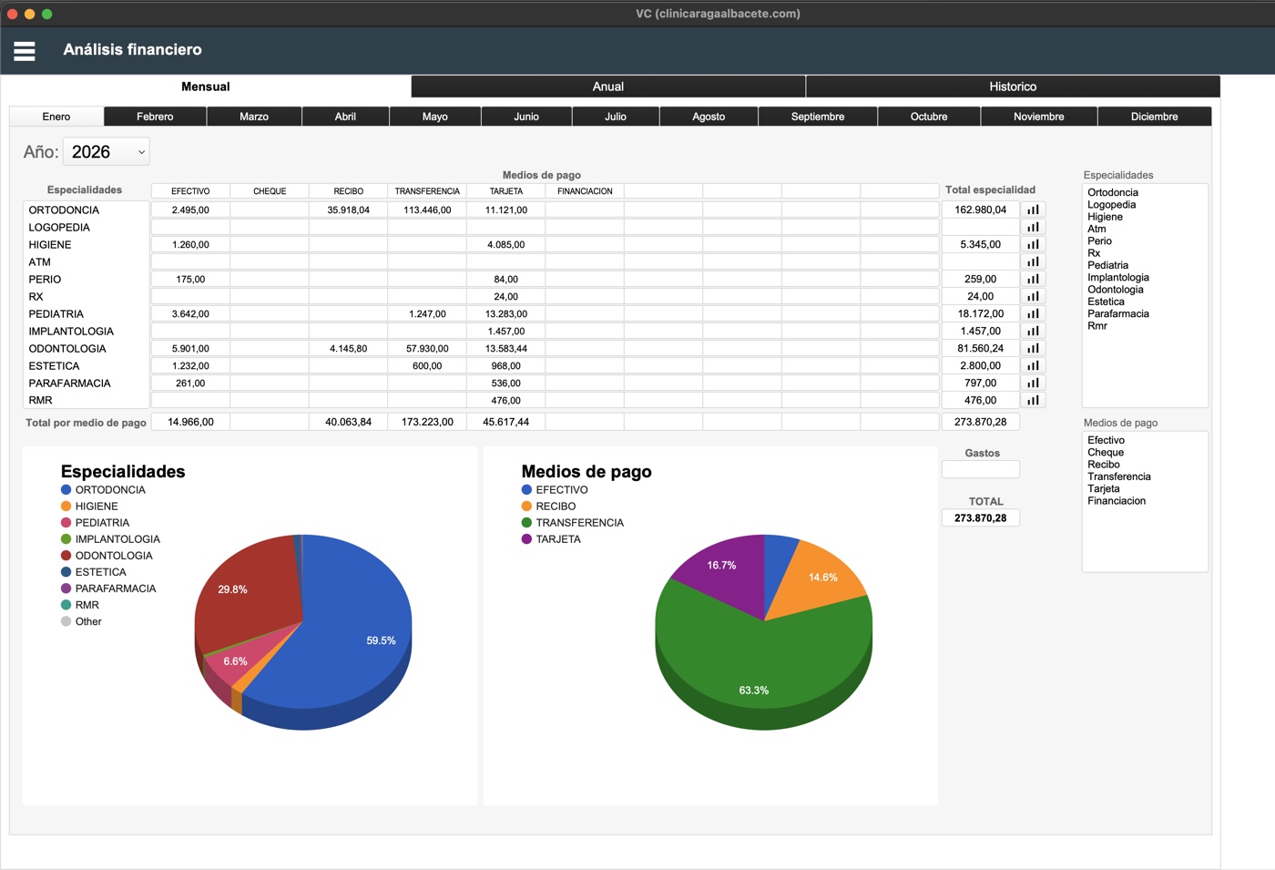1275x870 pixels.
Task: Click the ORTODONCIA efectivo cell 2.495,00
Action: point(190,210)
